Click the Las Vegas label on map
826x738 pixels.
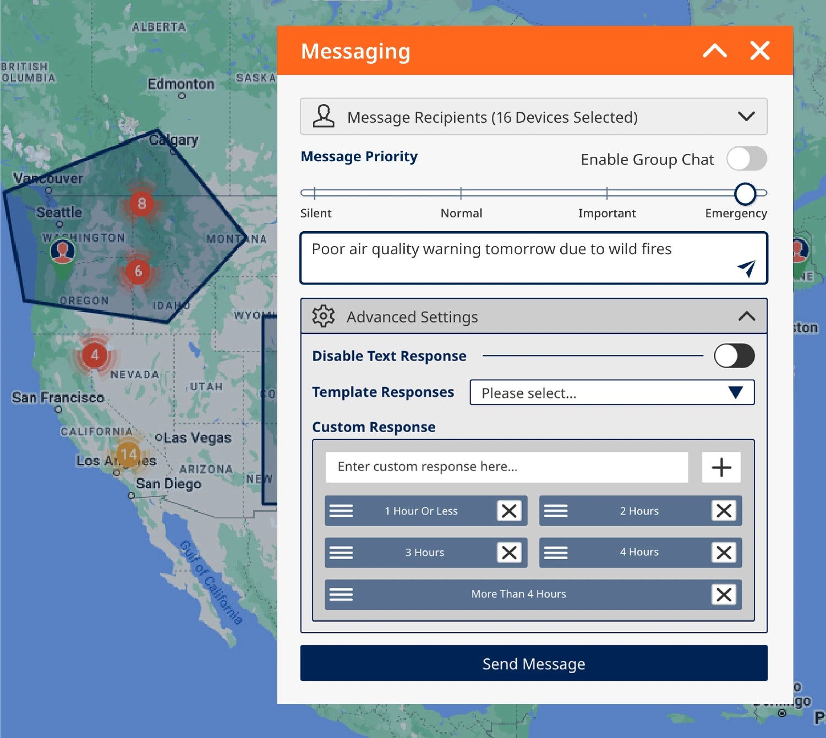tap(198, 438)
